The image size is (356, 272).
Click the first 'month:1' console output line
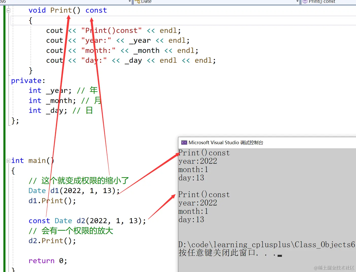(193, 170)
